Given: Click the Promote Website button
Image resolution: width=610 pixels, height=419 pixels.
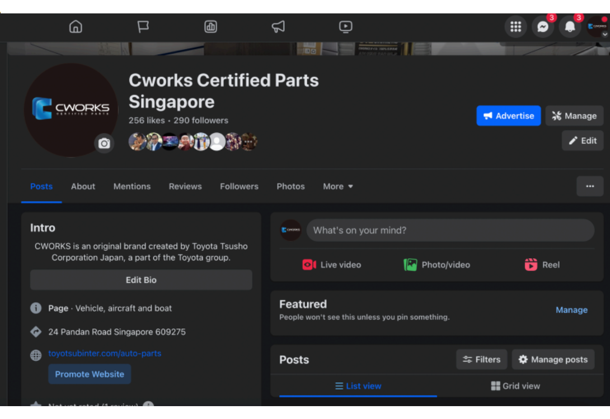Looking at the screenshot, I should coord(90,374).
